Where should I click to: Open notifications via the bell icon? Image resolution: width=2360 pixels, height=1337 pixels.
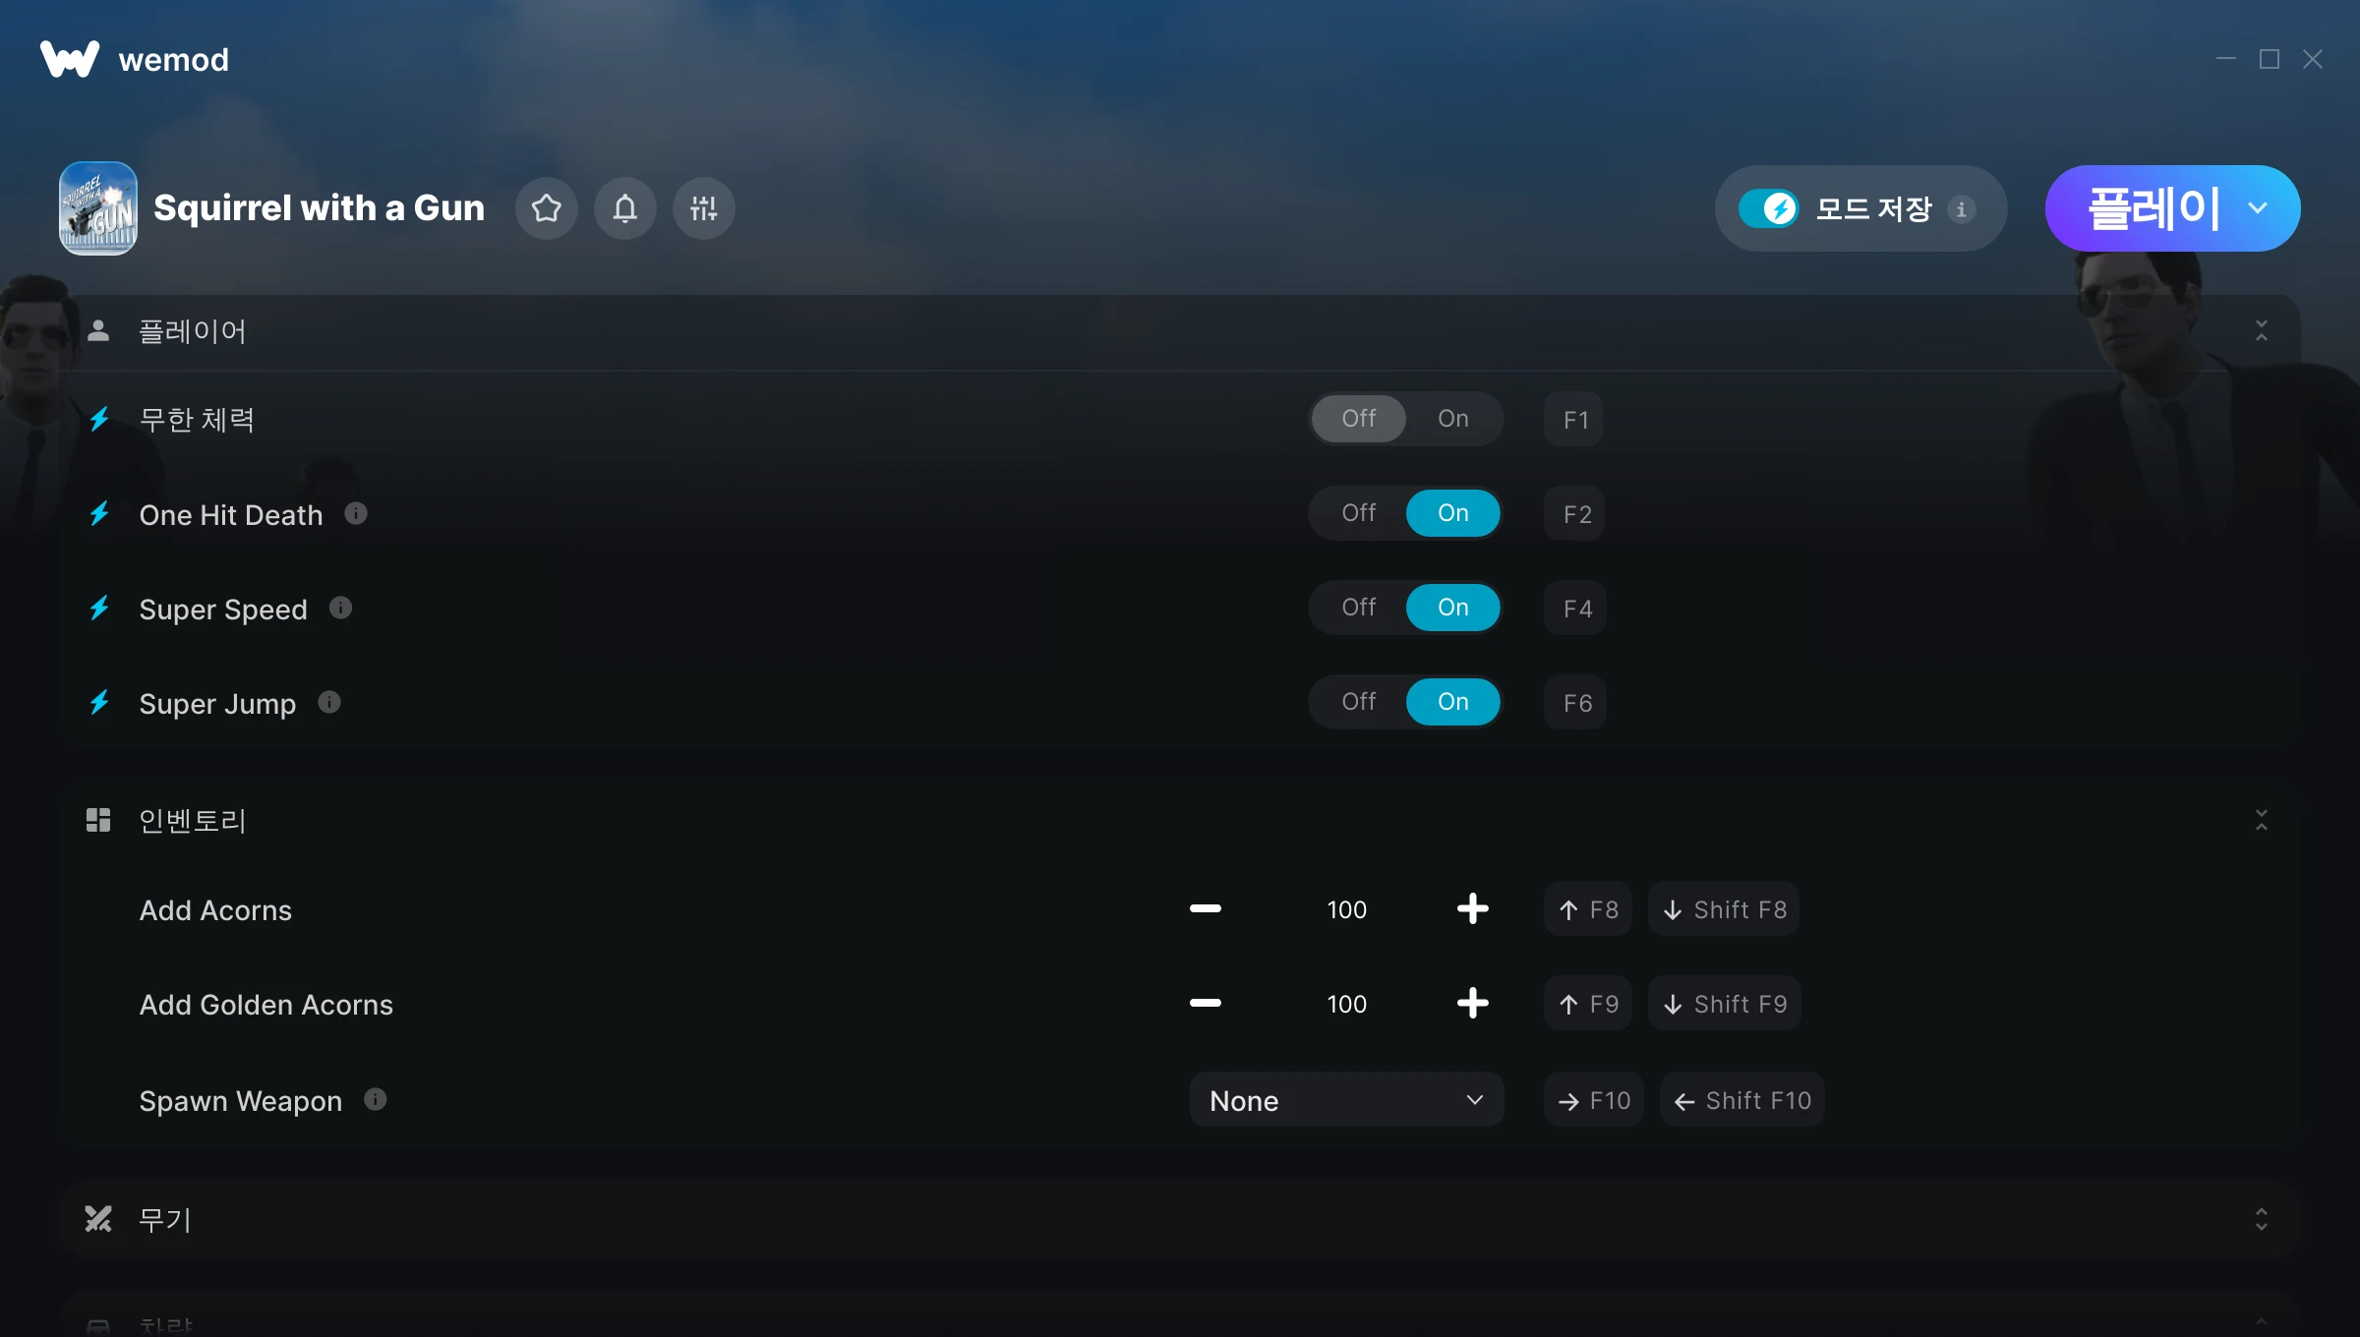pos(625,208)
